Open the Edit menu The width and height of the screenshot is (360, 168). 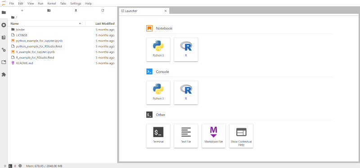(x=21, y=4)
